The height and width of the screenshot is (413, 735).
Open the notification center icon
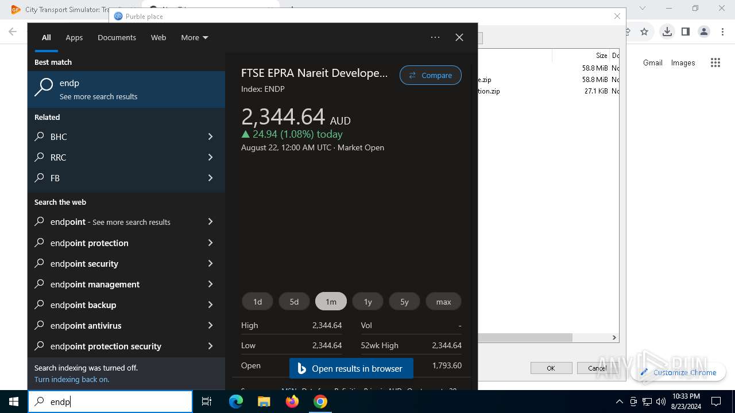716,402
